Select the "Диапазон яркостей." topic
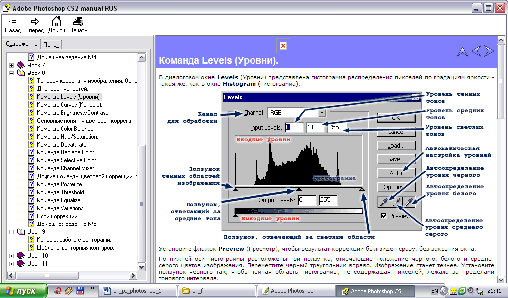 63,89
